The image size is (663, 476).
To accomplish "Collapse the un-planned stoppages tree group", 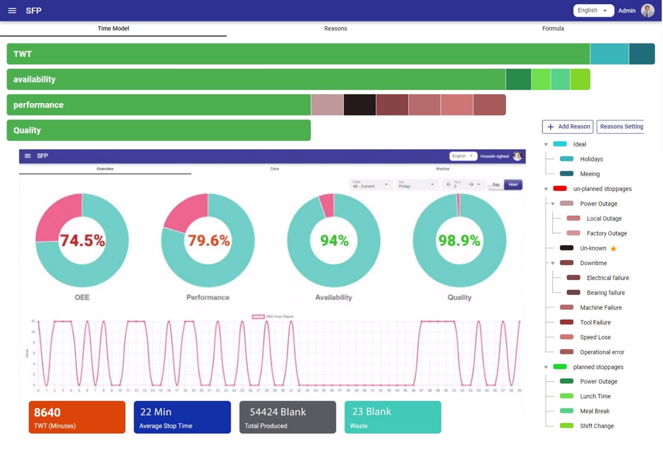I will click(x=546, y=189).
